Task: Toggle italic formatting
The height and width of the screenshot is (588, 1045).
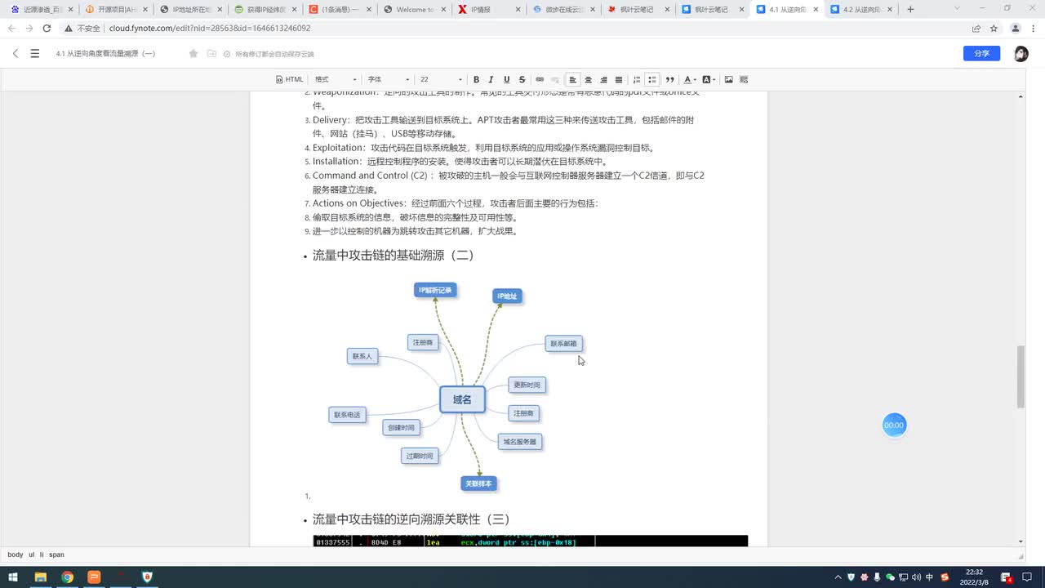Action: coord(491,79)
